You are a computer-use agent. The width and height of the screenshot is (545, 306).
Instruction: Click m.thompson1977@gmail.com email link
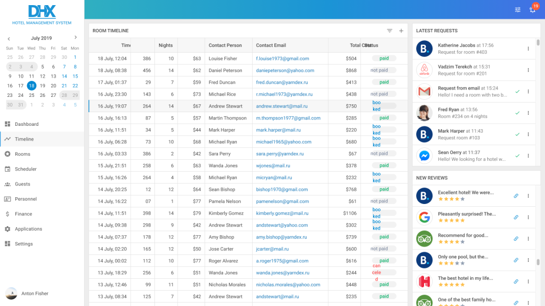click(288, 118)
